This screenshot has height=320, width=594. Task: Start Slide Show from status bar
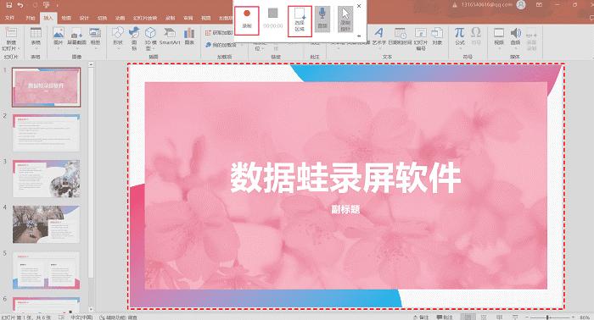click(x=515, y=317)
